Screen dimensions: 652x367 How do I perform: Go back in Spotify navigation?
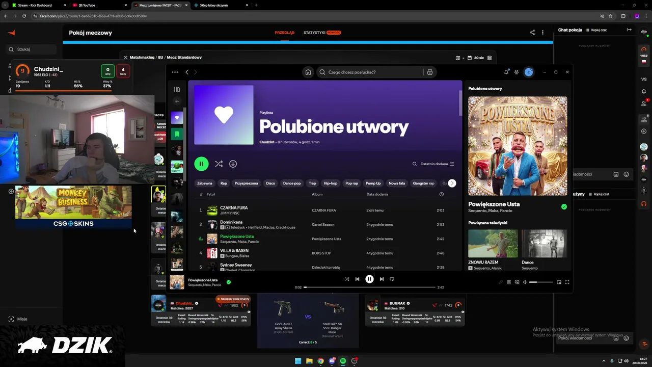point(187,72)
